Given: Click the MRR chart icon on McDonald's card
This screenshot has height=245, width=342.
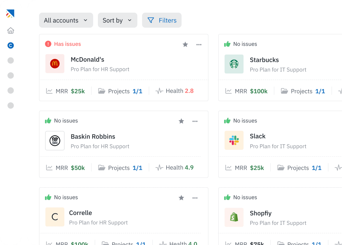Looking at the screenshot, I should coord(50,91).
